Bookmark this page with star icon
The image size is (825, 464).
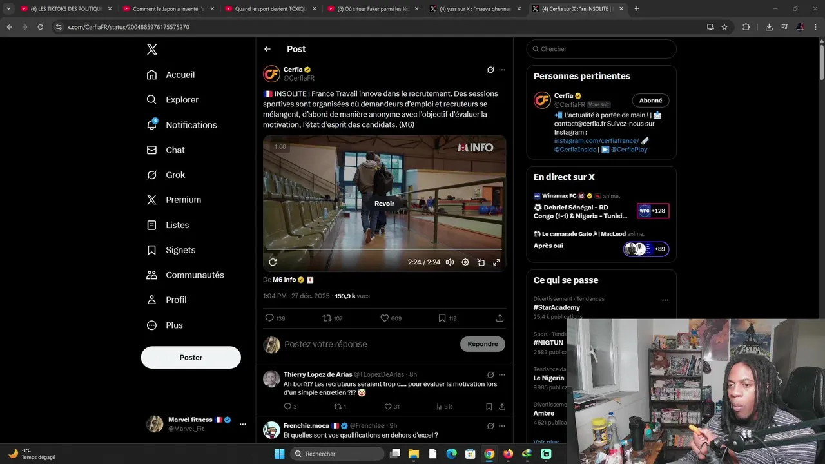(724, 27)
